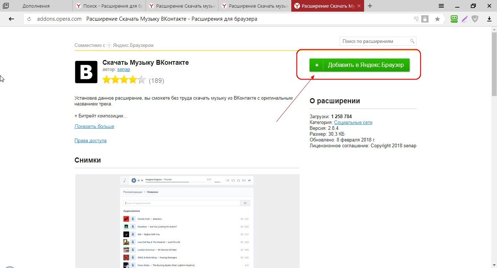Screen dimensions: 497x268
Task: Open the purple feather extension icon
Action: [x=465, y=19]
